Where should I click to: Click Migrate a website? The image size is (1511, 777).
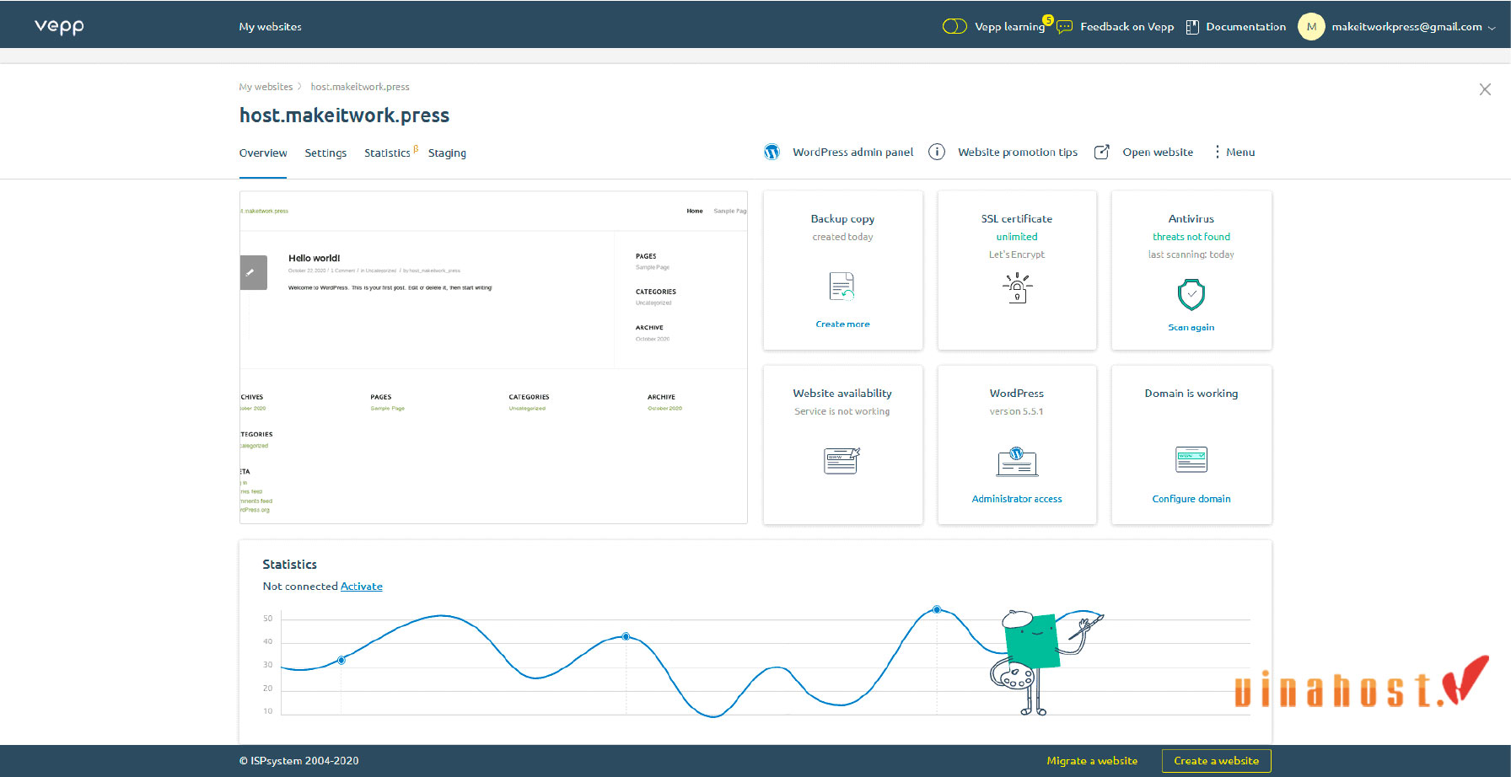tap(1091, 760)
